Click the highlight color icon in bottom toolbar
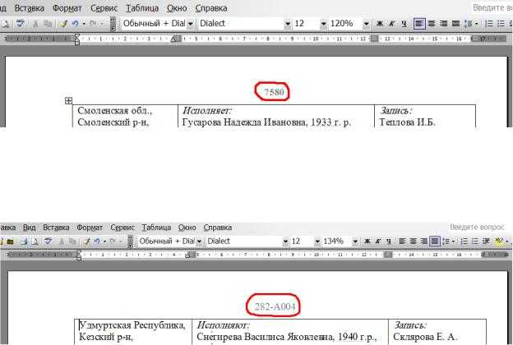The image size is (513, 345). (x=500, y=241)
